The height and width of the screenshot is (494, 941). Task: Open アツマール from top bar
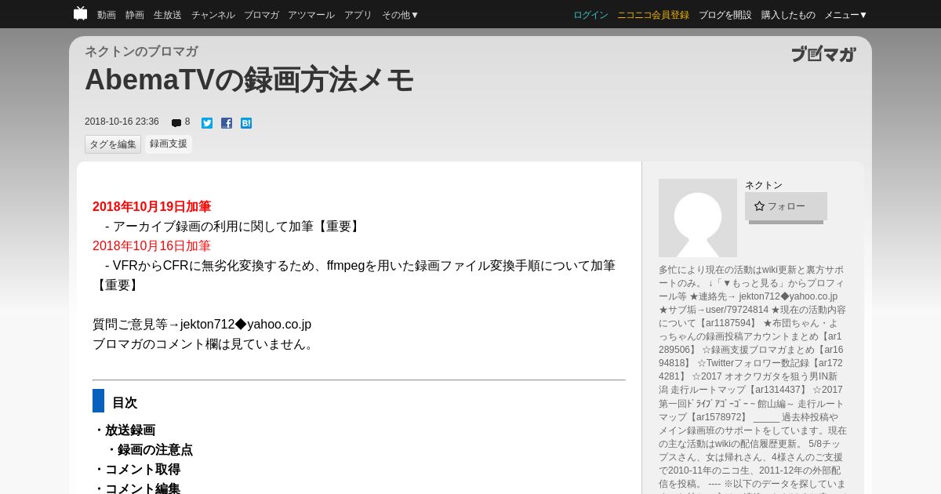[x=311, y=15]
